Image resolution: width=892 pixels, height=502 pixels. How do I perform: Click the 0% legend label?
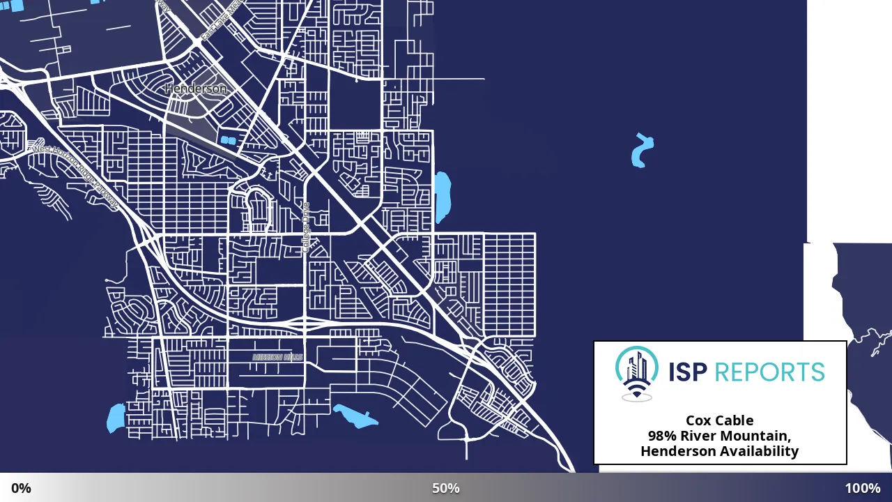click(21, 488)
